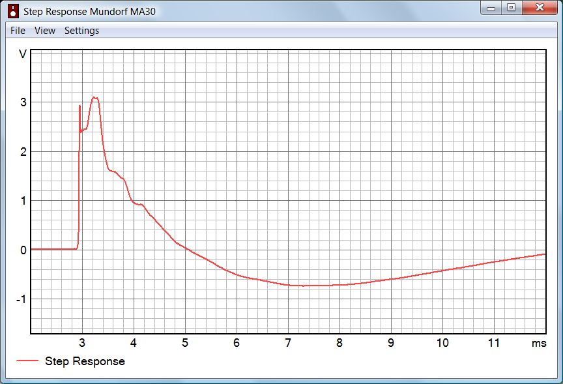Click the 4 label on the time axis
The image size is (563, 384).
pyautogui.click(x=134, y=343)
